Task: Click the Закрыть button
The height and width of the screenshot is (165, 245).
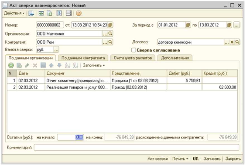Action: tap(233, 159)
